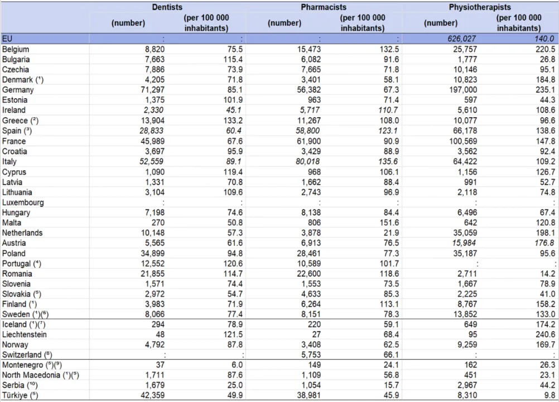Click the Pharmacists column header
This screenshot has width=559, height=402.
point(324,7)
